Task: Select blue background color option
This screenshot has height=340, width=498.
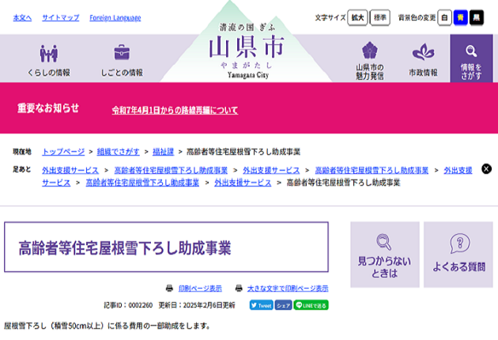Action: pos(460,17)
